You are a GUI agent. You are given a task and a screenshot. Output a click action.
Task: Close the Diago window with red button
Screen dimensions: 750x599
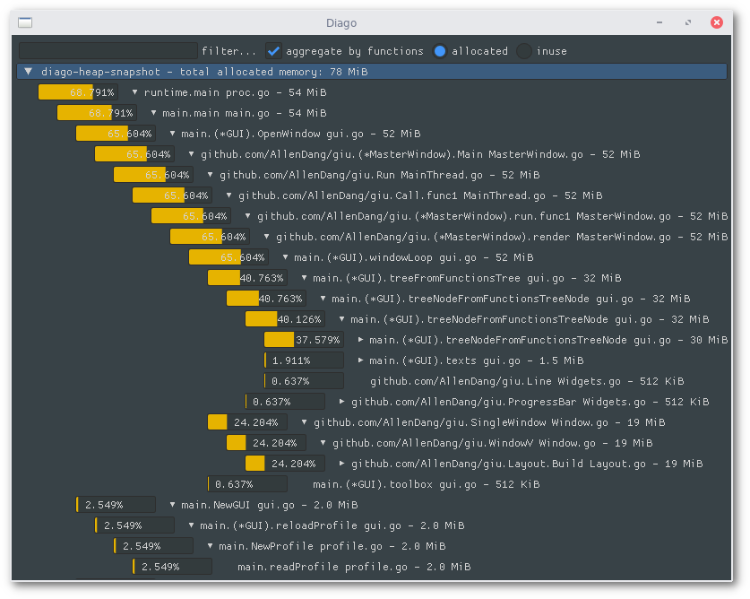click(x=717, y=22)
